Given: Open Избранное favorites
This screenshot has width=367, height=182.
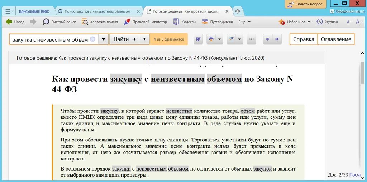Looking at the screenshot, I should click(292, 22).
